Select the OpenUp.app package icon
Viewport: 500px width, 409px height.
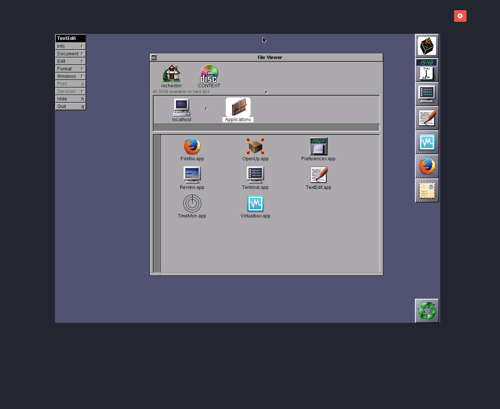tap(255, 146)
